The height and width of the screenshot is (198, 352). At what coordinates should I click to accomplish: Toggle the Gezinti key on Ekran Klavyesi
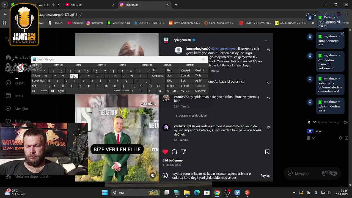coord(200,70)
